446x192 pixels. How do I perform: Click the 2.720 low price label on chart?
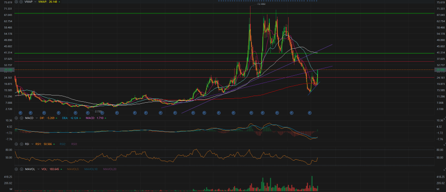click(x=98, y=111)
